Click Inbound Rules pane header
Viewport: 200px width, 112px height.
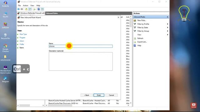(88, 13)
